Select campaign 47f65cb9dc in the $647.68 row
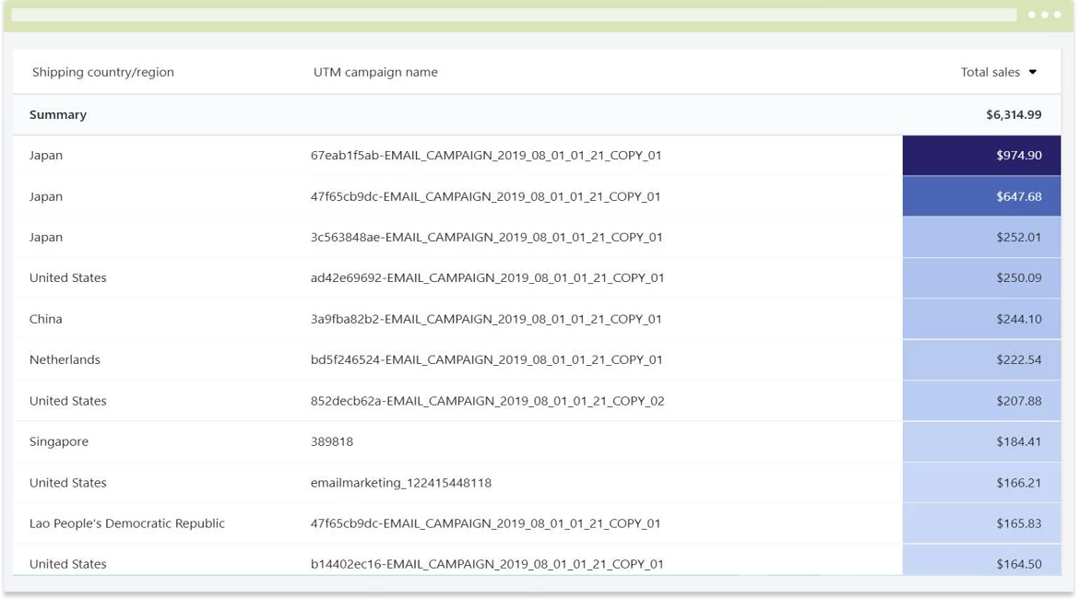 [485, 196]
